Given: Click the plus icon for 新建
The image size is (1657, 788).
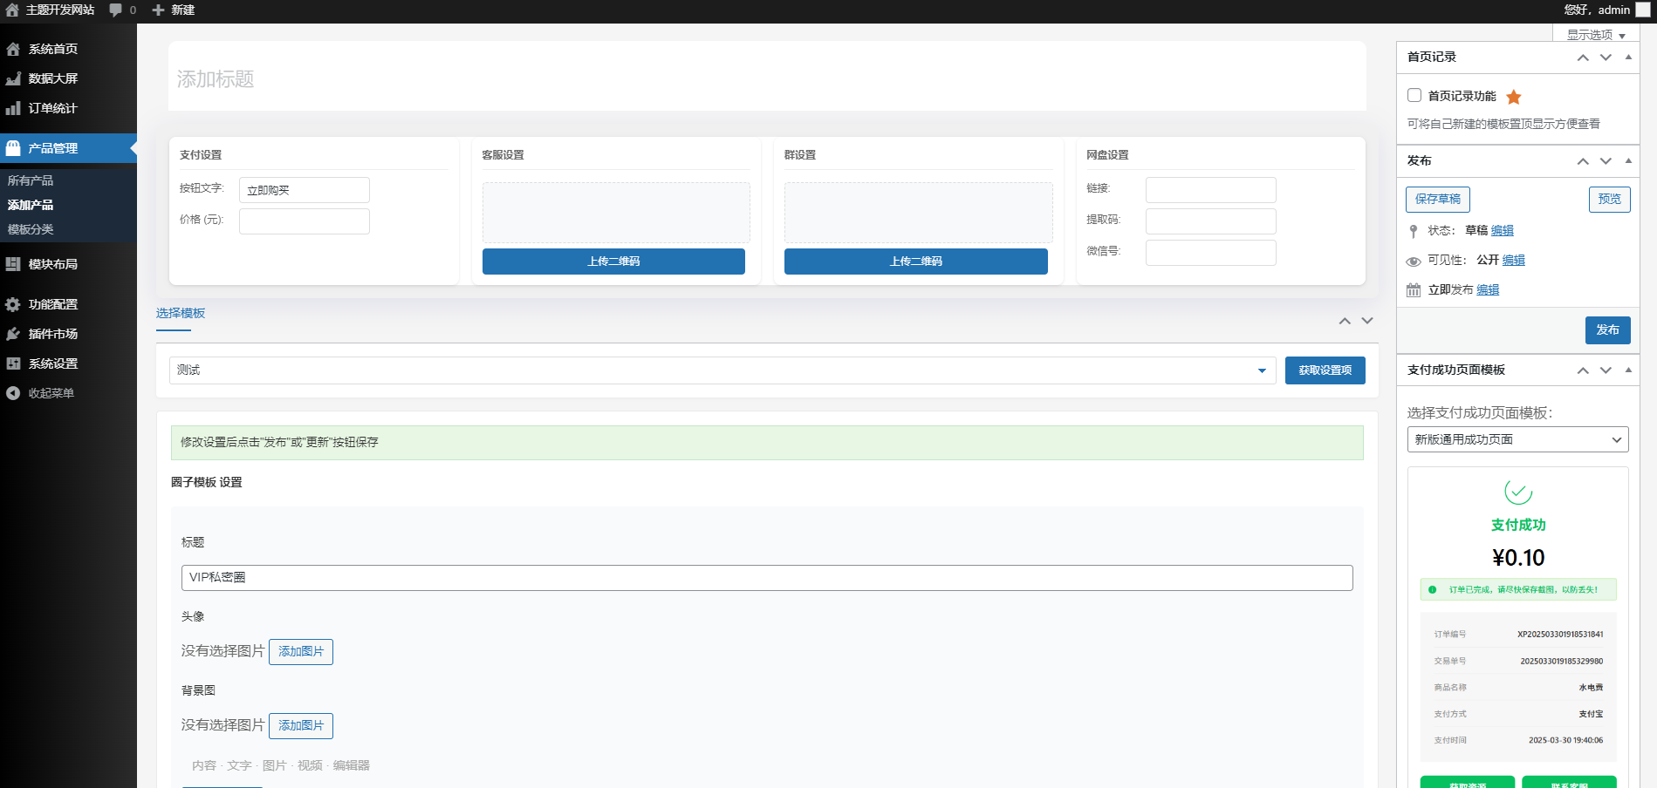Looking at the screenshot, I should click(x=158, y=10).
